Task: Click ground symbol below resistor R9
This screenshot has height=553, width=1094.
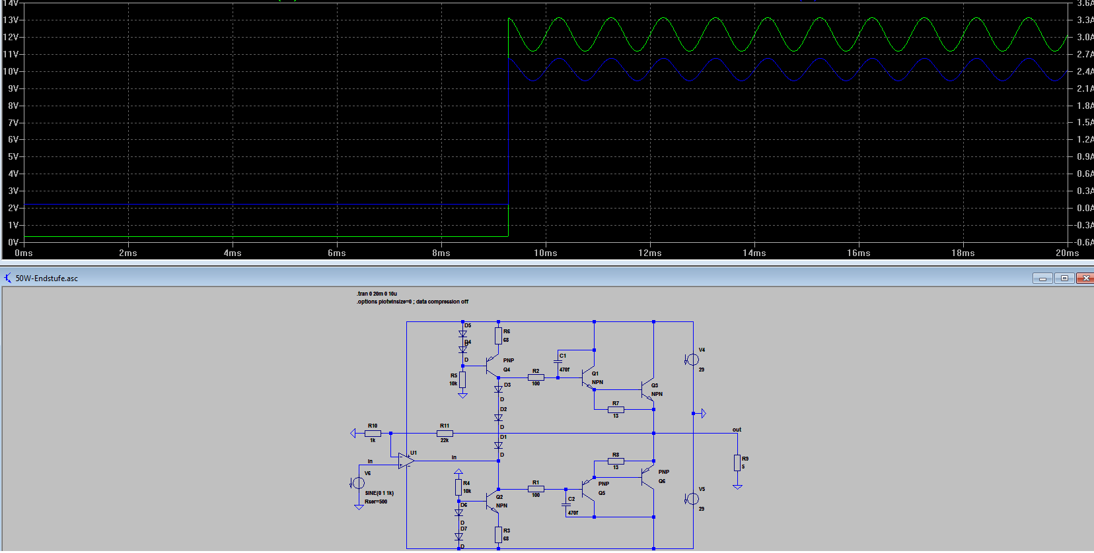Action: tap(737, 486)
